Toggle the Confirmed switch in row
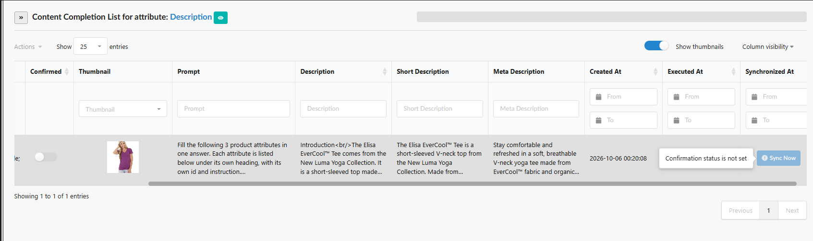813x241 pixels. click(46, 157)
